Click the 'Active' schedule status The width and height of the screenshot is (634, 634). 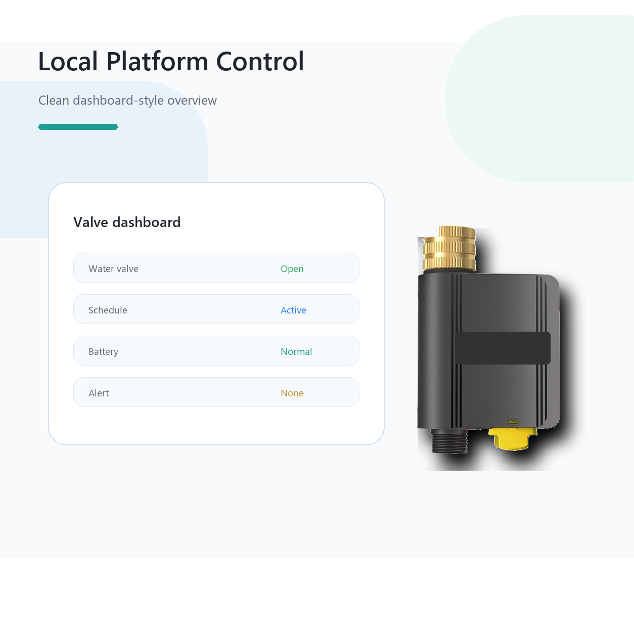coord(293,310)
